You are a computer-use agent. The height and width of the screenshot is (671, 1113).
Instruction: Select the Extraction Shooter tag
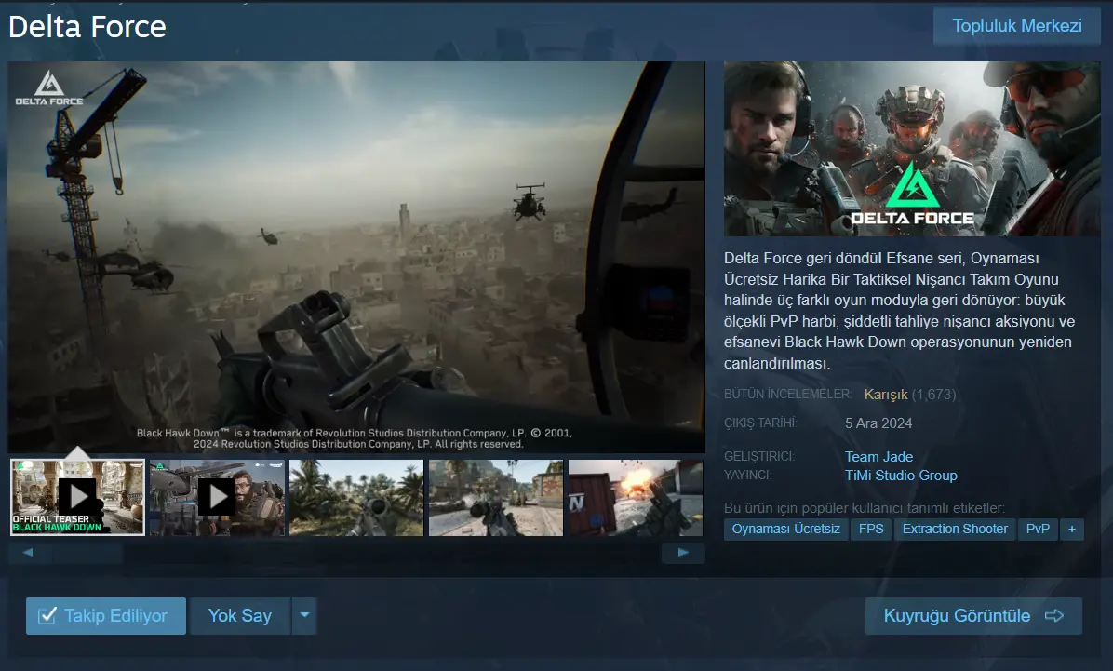tap(955, 529)
